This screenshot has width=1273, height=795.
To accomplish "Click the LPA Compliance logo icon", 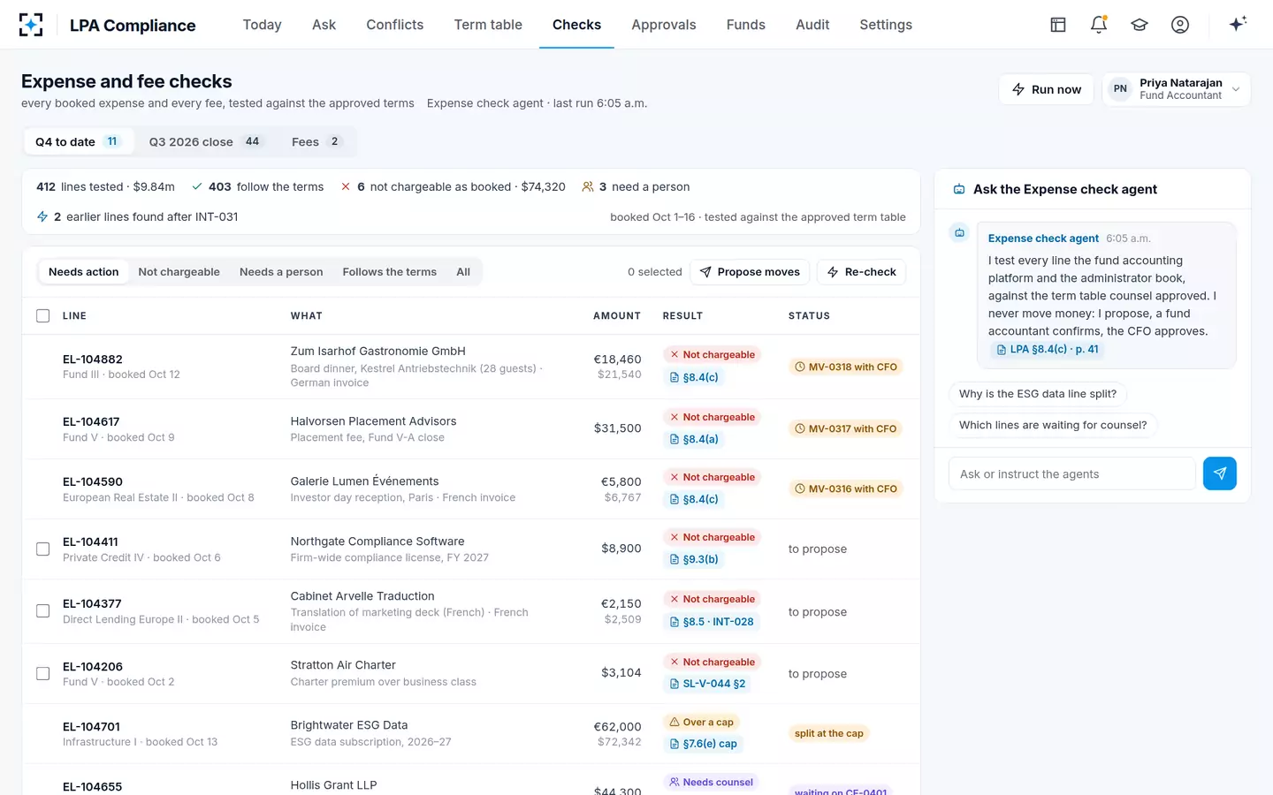I will pyautogui.click(x=31, y=25).
